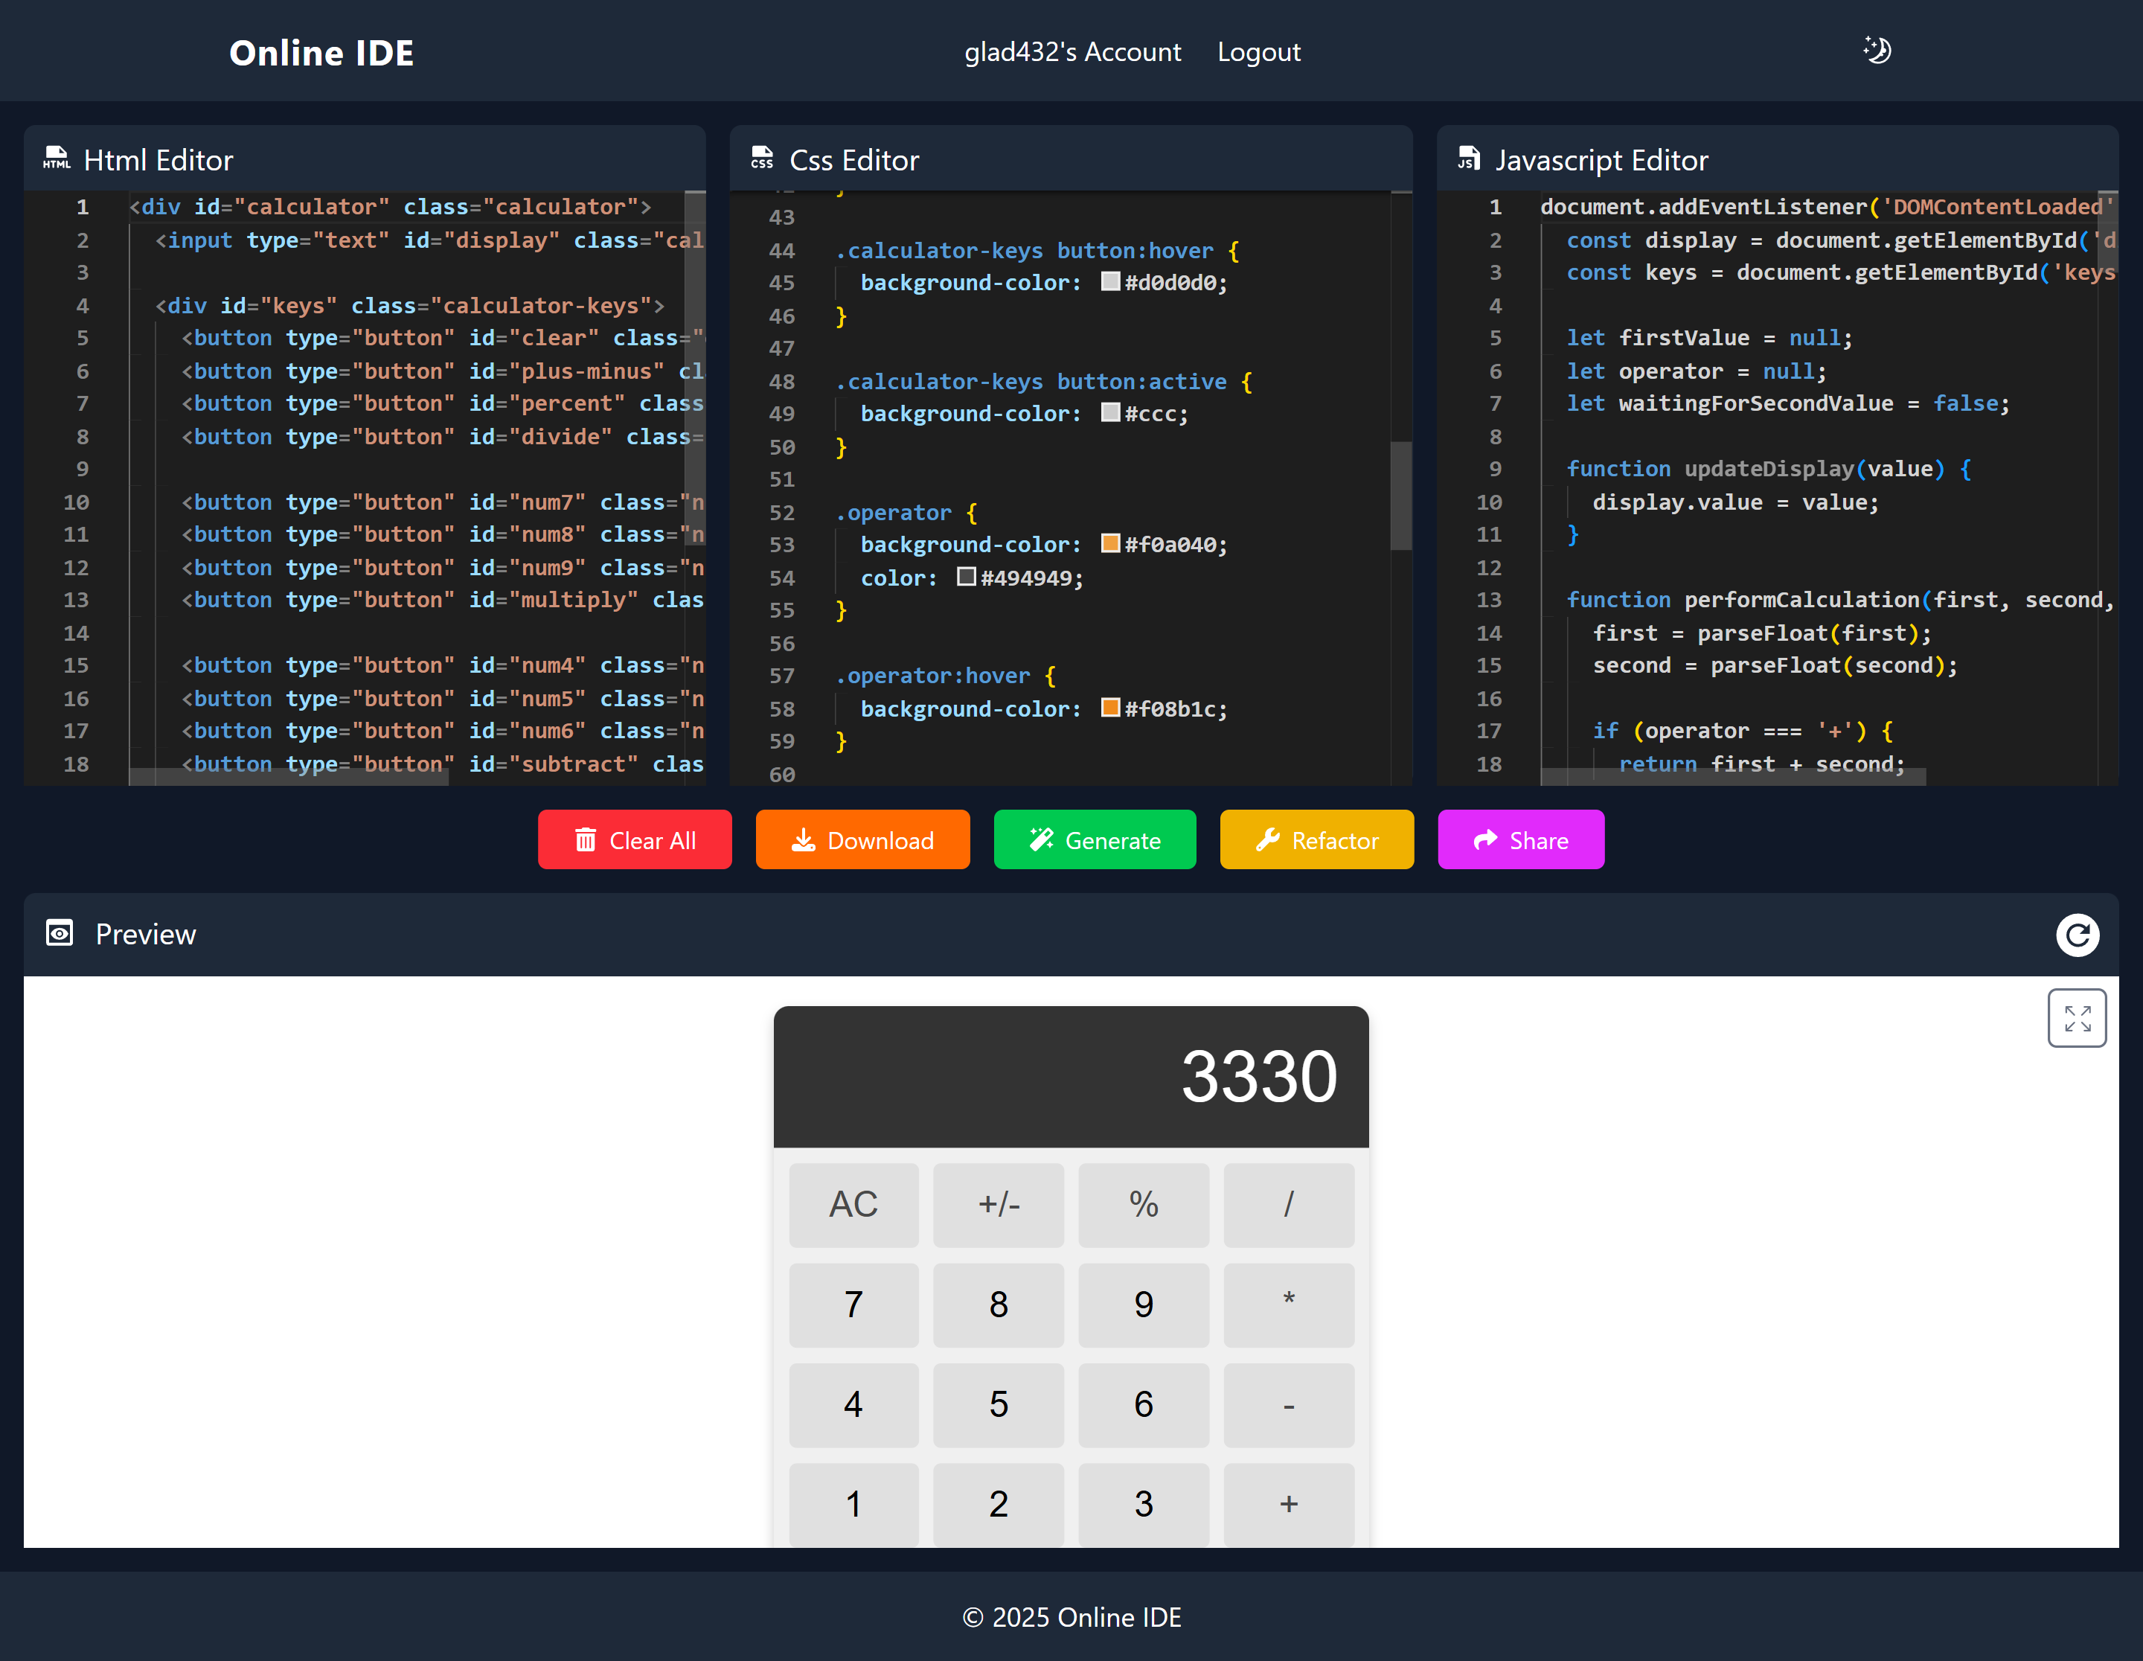Click the Share button label
The image size is (2143, 1661).
pyautogui.click(x=1539, y=841)
